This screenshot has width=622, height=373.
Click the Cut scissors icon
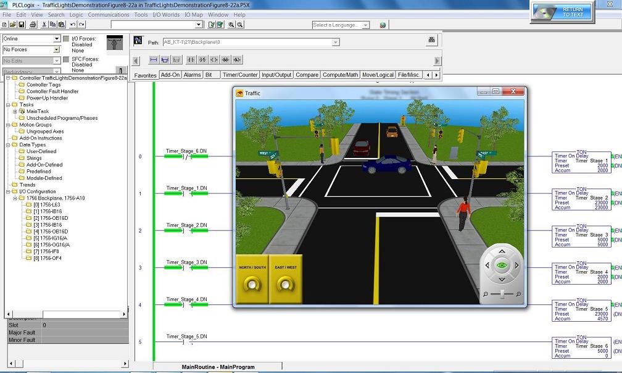(44, 25)
